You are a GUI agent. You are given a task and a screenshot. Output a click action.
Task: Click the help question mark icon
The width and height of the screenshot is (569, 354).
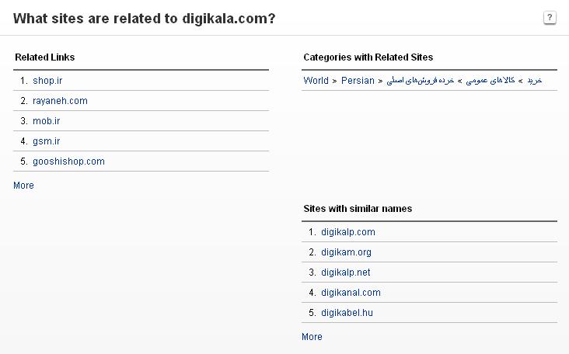tap(550, 18)
